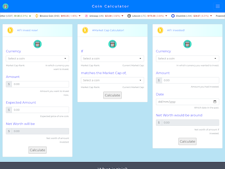Click the Net Worth would be around field
This screenshot has width=225, height=169.
(x=190, y=122)
